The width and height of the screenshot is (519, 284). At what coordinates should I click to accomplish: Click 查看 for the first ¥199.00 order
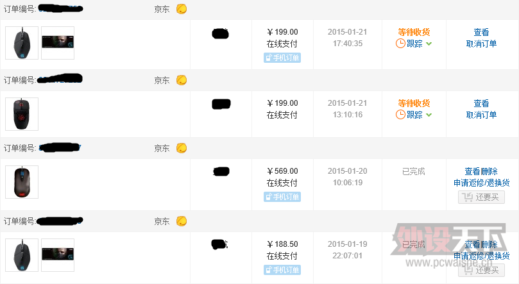pyautogui.click(x=481, y=32)
